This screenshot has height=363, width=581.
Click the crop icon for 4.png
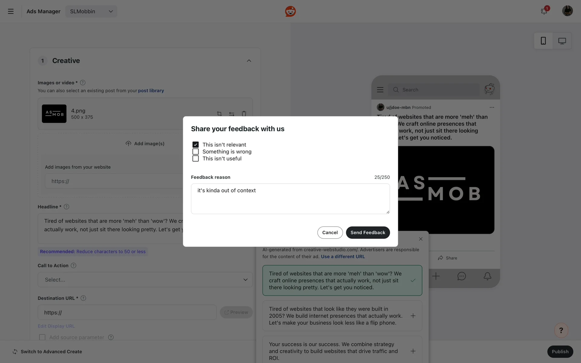coord(219,114)
